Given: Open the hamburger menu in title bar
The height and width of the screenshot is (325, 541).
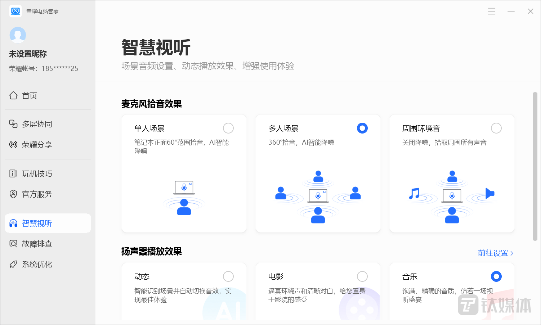Looking at the screenshot, I should point(492,11).
